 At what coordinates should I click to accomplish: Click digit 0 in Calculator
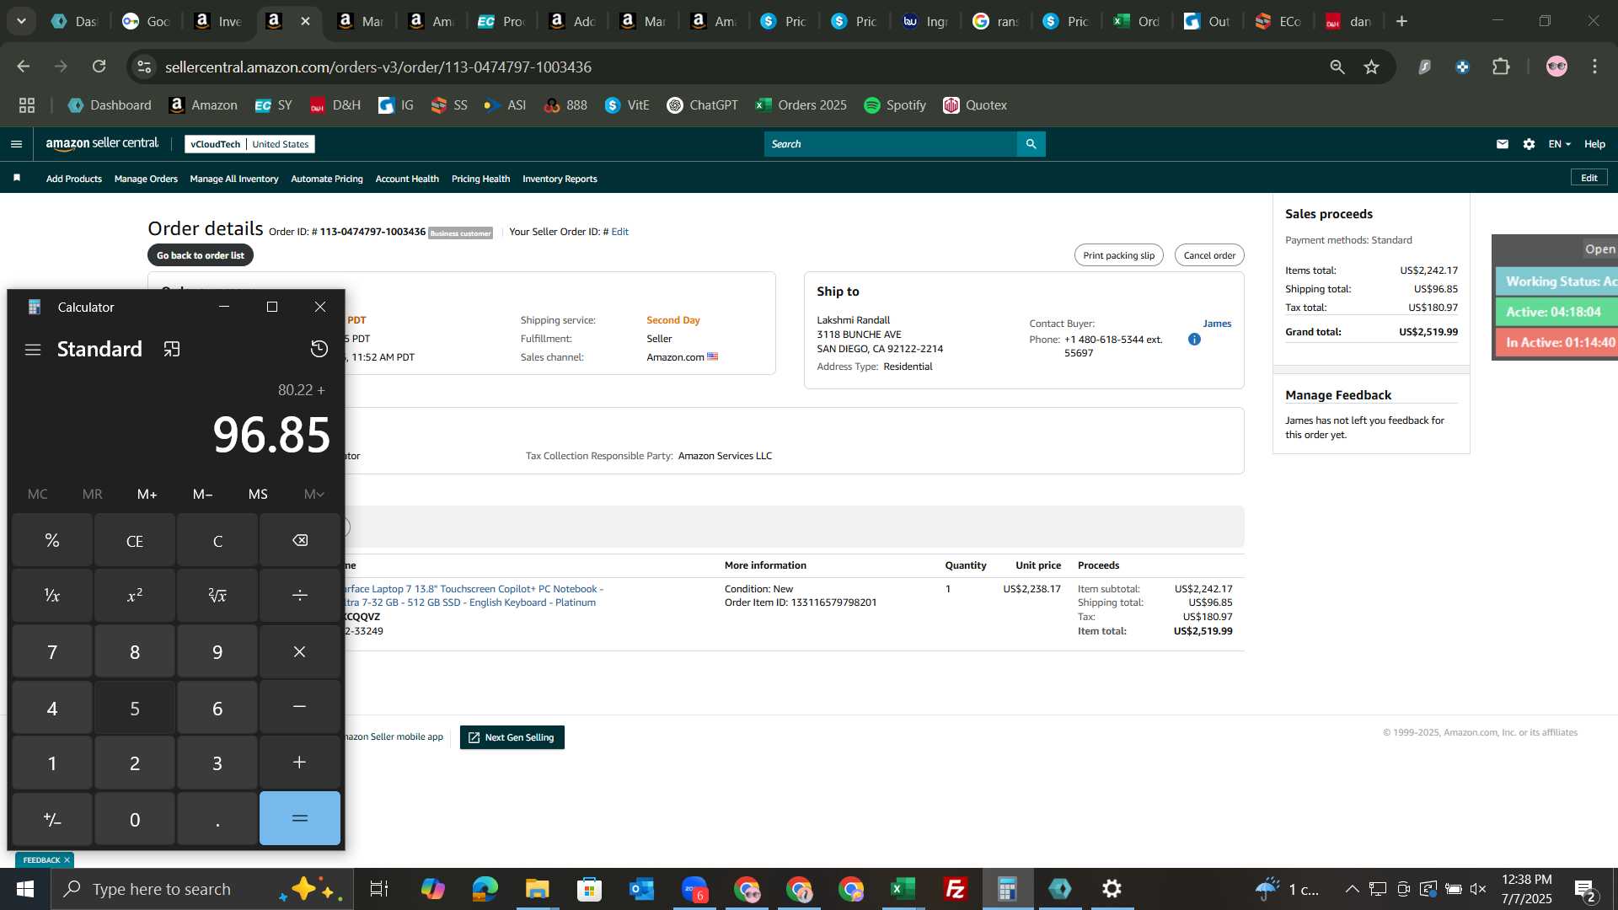click(x=135, y=818)
